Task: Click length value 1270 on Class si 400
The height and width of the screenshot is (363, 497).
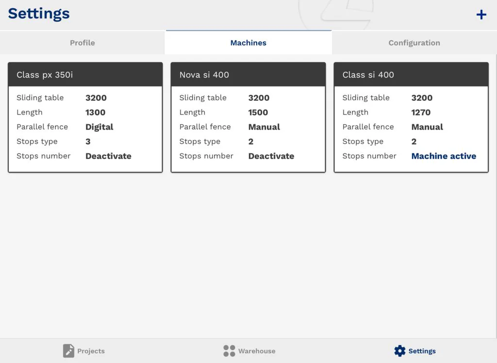Action: coord(421,112)
